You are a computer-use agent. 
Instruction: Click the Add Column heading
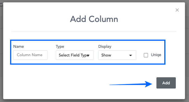tap(94, 19)
